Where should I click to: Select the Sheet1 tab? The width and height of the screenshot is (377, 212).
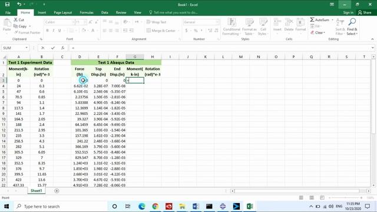[x=37, y=191]
